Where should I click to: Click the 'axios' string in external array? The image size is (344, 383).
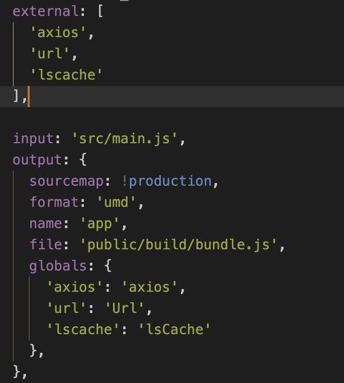58,32
